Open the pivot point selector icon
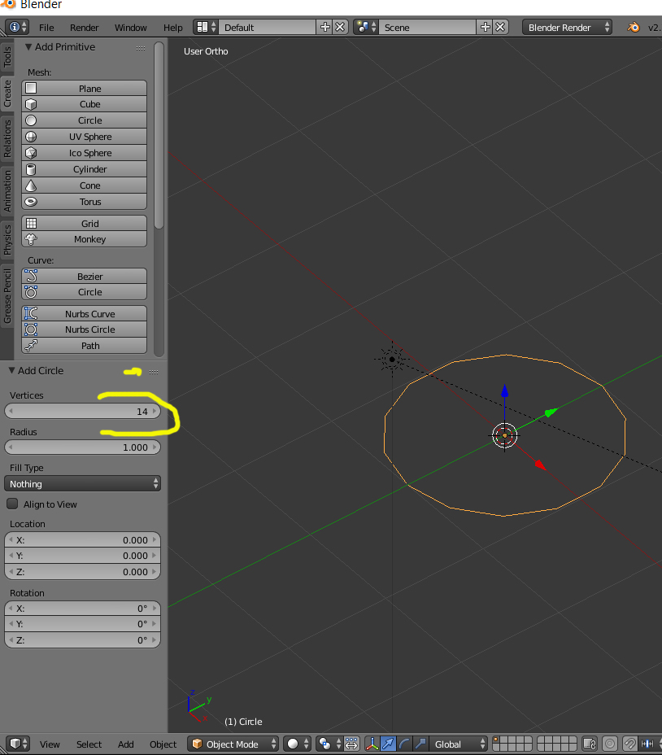This screenshot has height=755, width=662. pyautogui.click(x=329, y=744)
